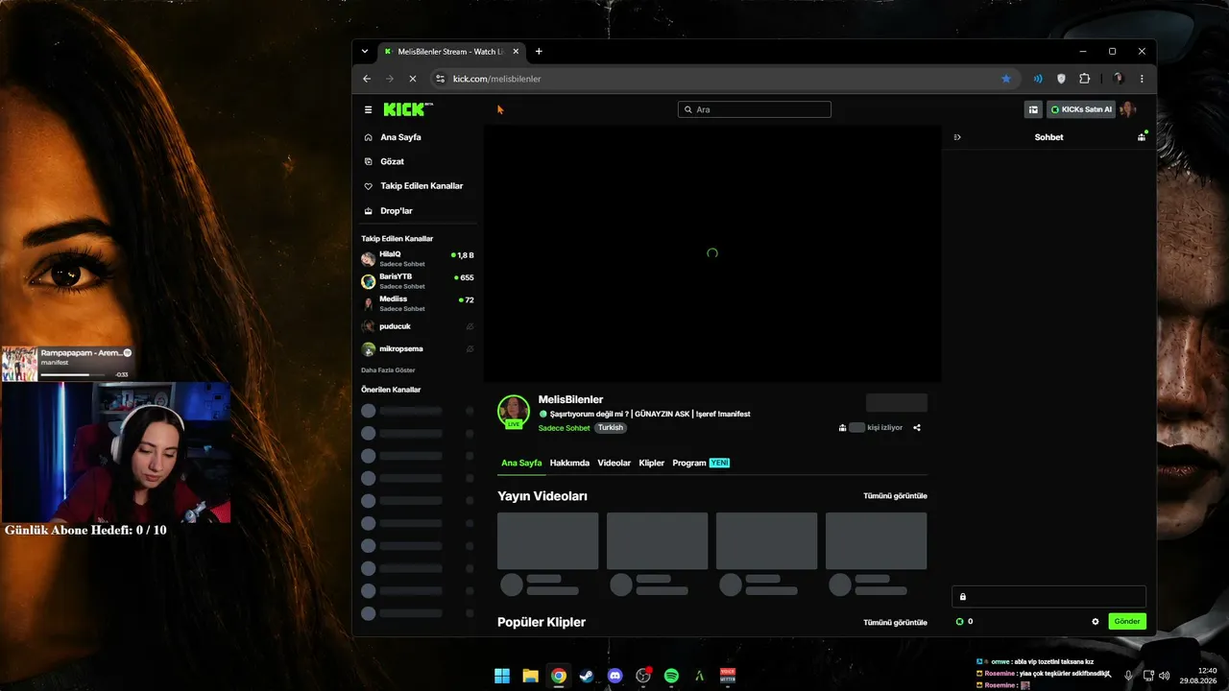This screenshot has height=691, width=1229.
Task: Open the Kick hamburger sidebar menu
Action: (368, 109)
